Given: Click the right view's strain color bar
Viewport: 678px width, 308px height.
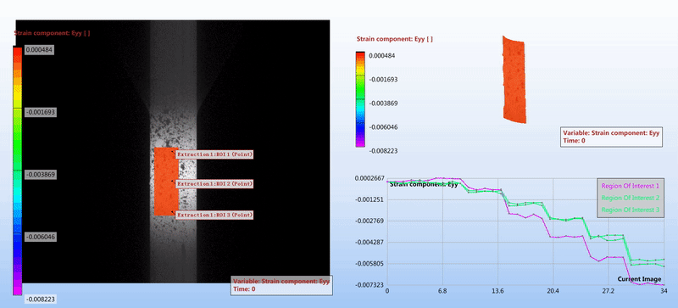Looking at the screenshot, I should [361, 99].
